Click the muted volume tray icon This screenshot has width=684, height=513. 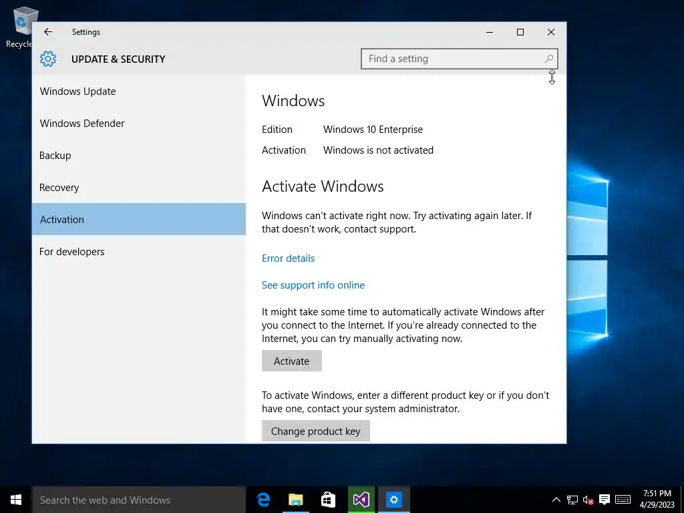[x=588, y=500]
